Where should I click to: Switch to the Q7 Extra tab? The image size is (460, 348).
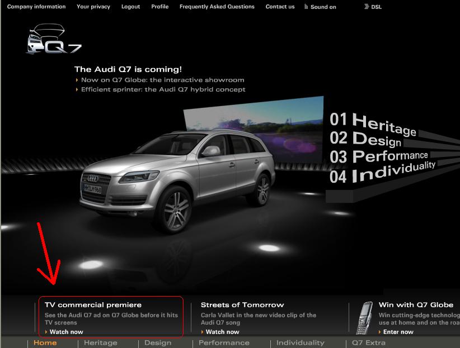[x=369, y=343]
